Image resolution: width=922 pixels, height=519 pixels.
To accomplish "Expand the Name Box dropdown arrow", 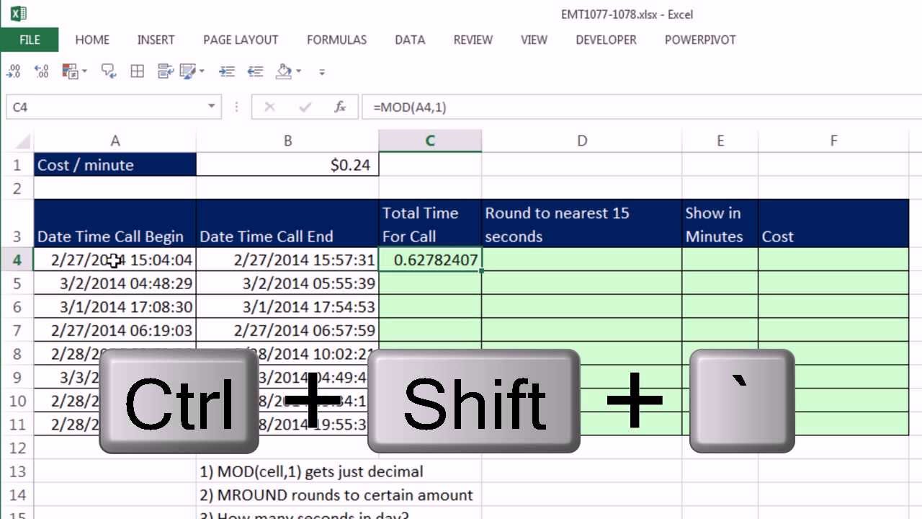I will 212,107.
